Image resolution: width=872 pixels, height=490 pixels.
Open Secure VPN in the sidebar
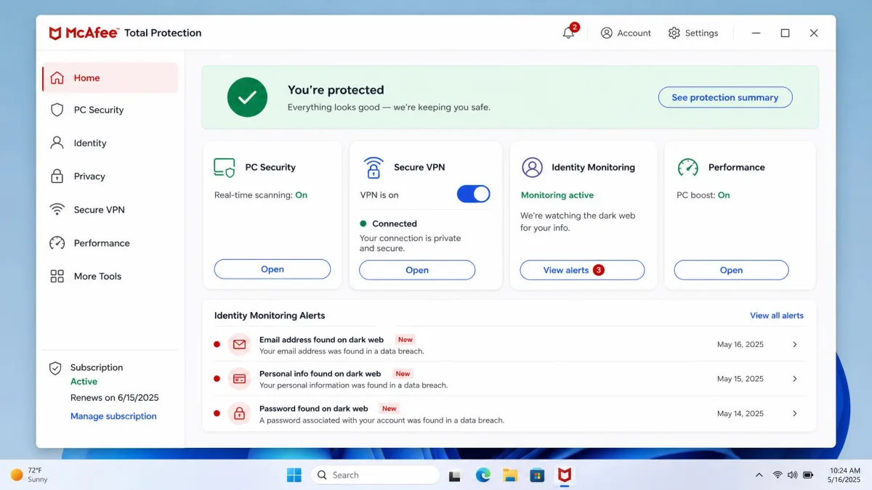tap(110, 210)
